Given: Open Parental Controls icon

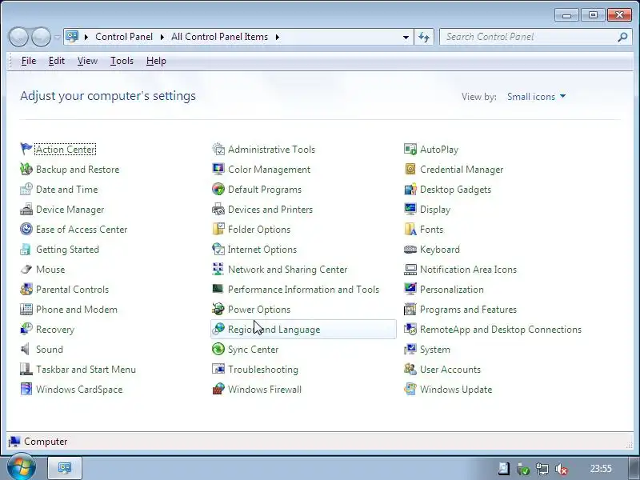Looking at the screenshot, I should [x=26, y=289].
